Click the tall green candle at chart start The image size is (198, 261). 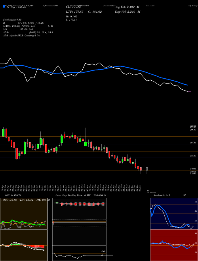pos(3,132)
